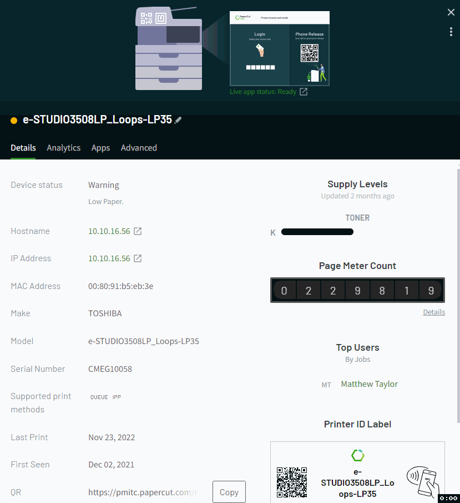This screenshot has height=503, width=460.
Task: Open the Apps tab
Action: [100, 148]
